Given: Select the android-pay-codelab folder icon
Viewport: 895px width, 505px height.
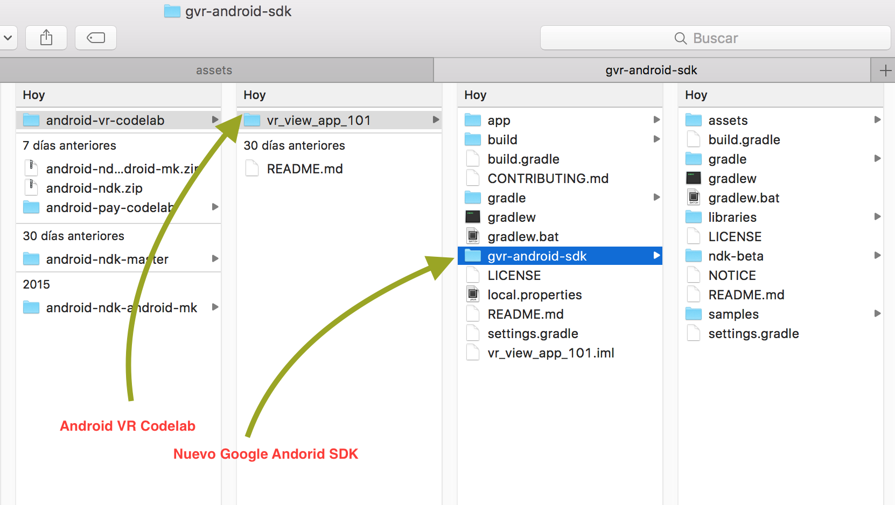Looking at the screenshot, I should coord(31,207).
